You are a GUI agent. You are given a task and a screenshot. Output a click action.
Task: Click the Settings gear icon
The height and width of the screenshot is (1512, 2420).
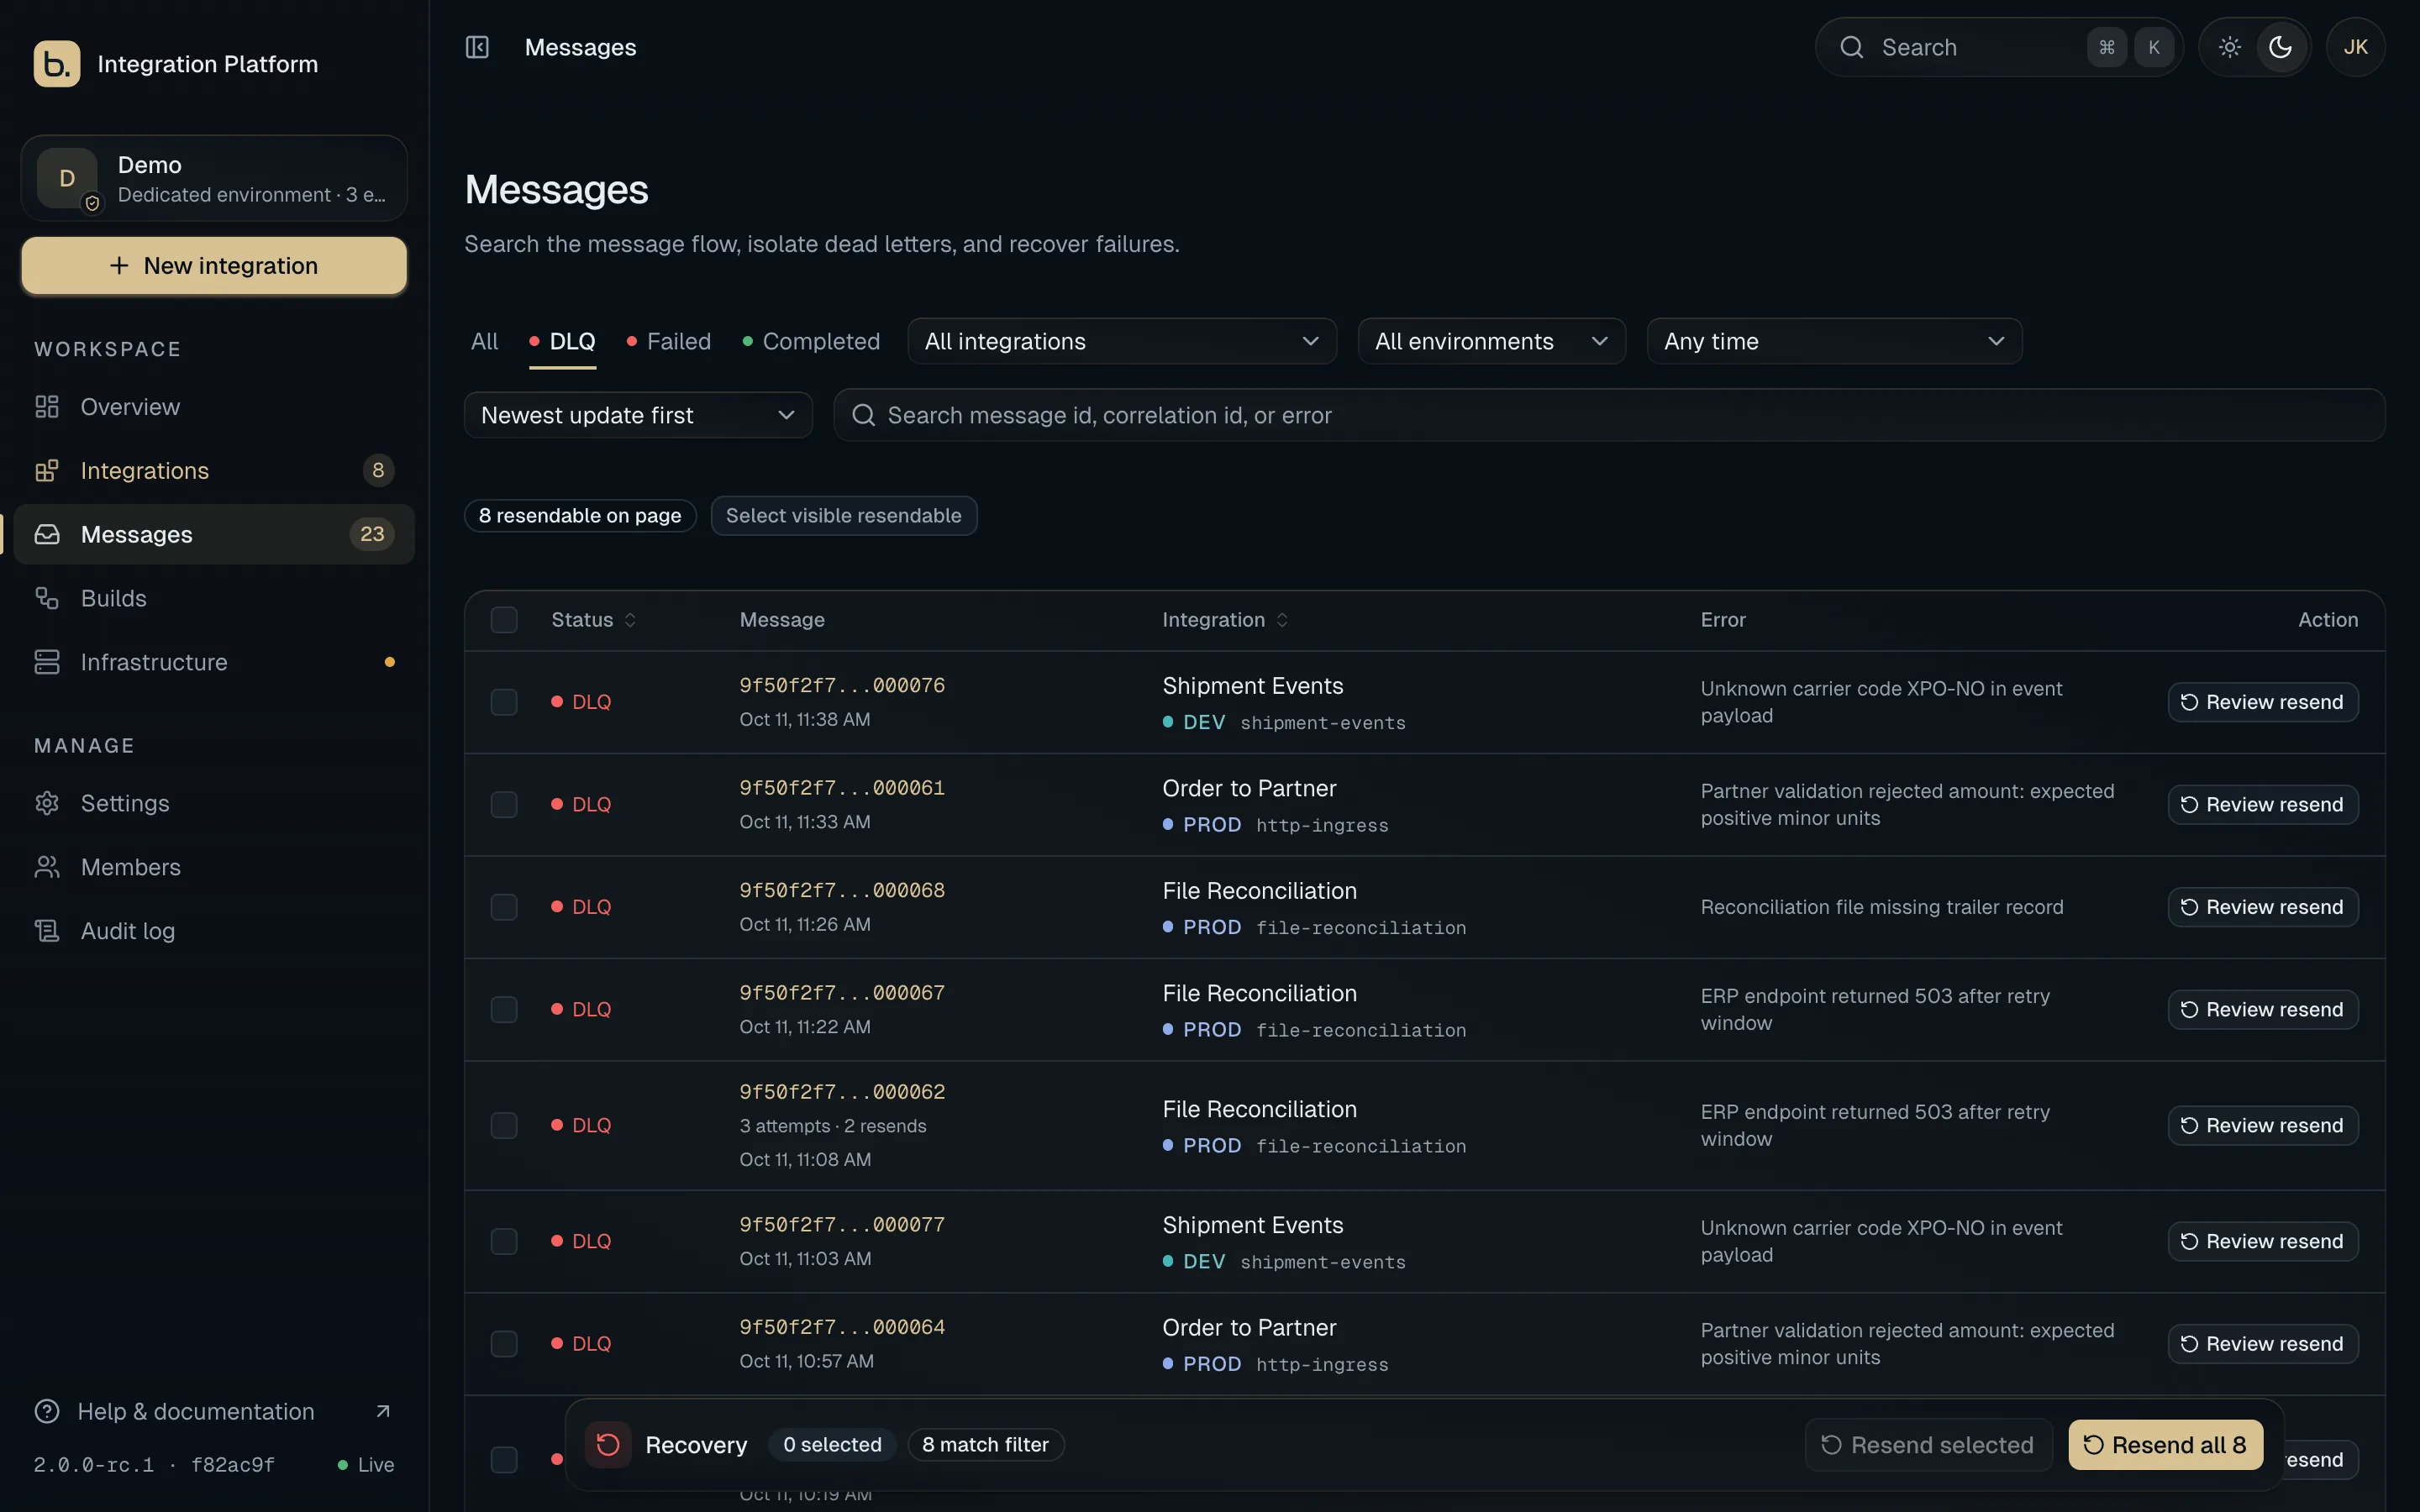[x=47, y=803]
